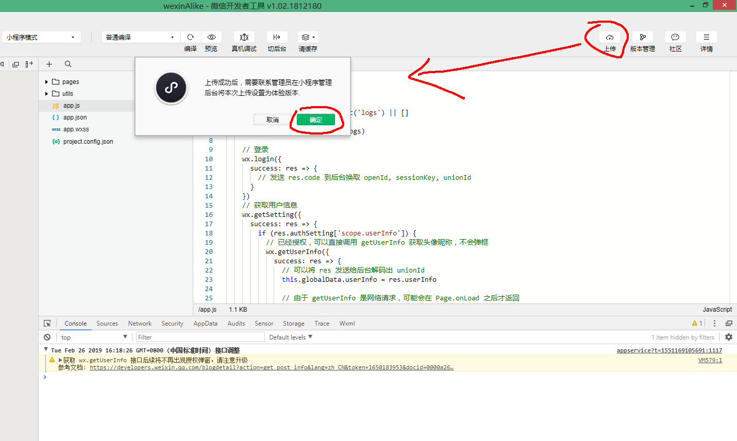Switch to the Audits tab
This screenshot has width=737, height=441.
click(236, 324)
